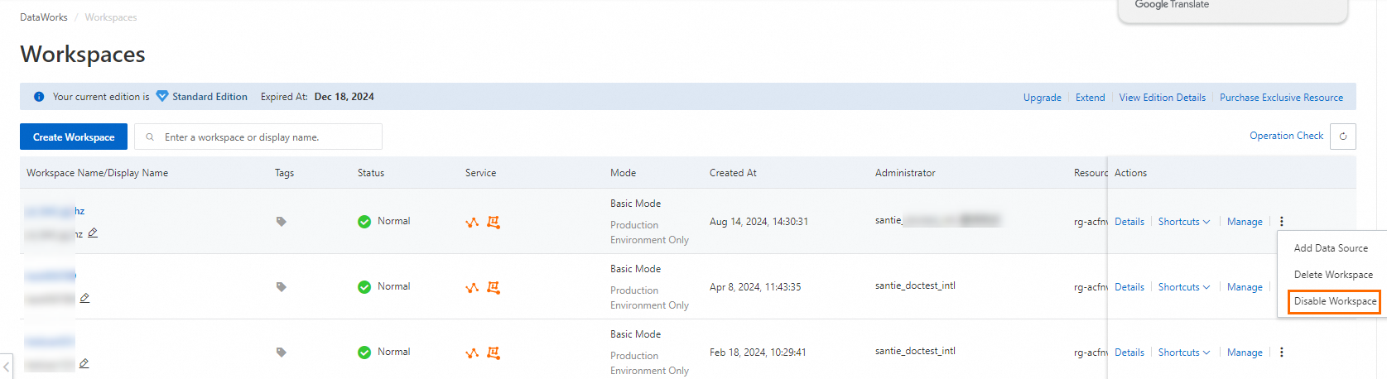The height and width of the screenshot is (379, 1387).
Task: Open the Upgrade edition link
Action: pos(1042,98)
